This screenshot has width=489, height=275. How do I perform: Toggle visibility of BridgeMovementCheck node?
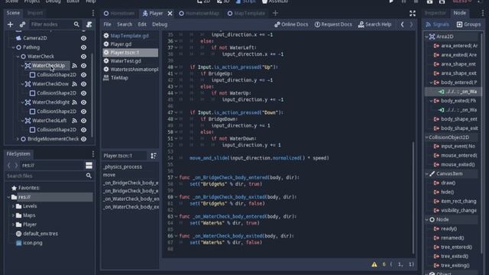click(x=83, y=139)
